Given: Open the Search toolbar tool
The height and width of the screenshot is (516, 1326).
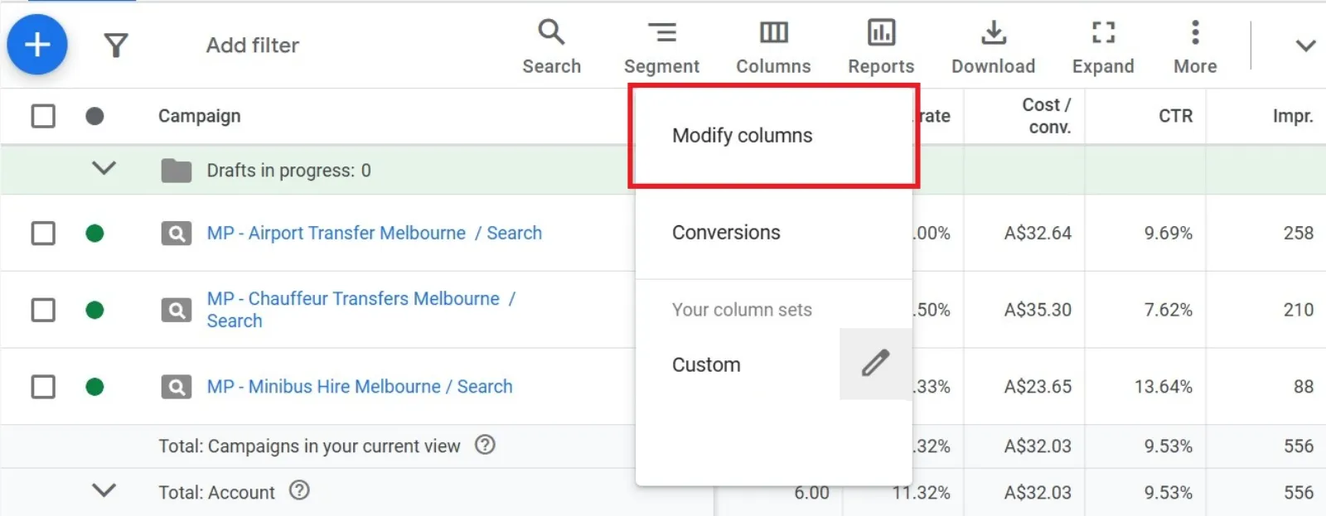Looking at the screenshot, I should [551, 46].
